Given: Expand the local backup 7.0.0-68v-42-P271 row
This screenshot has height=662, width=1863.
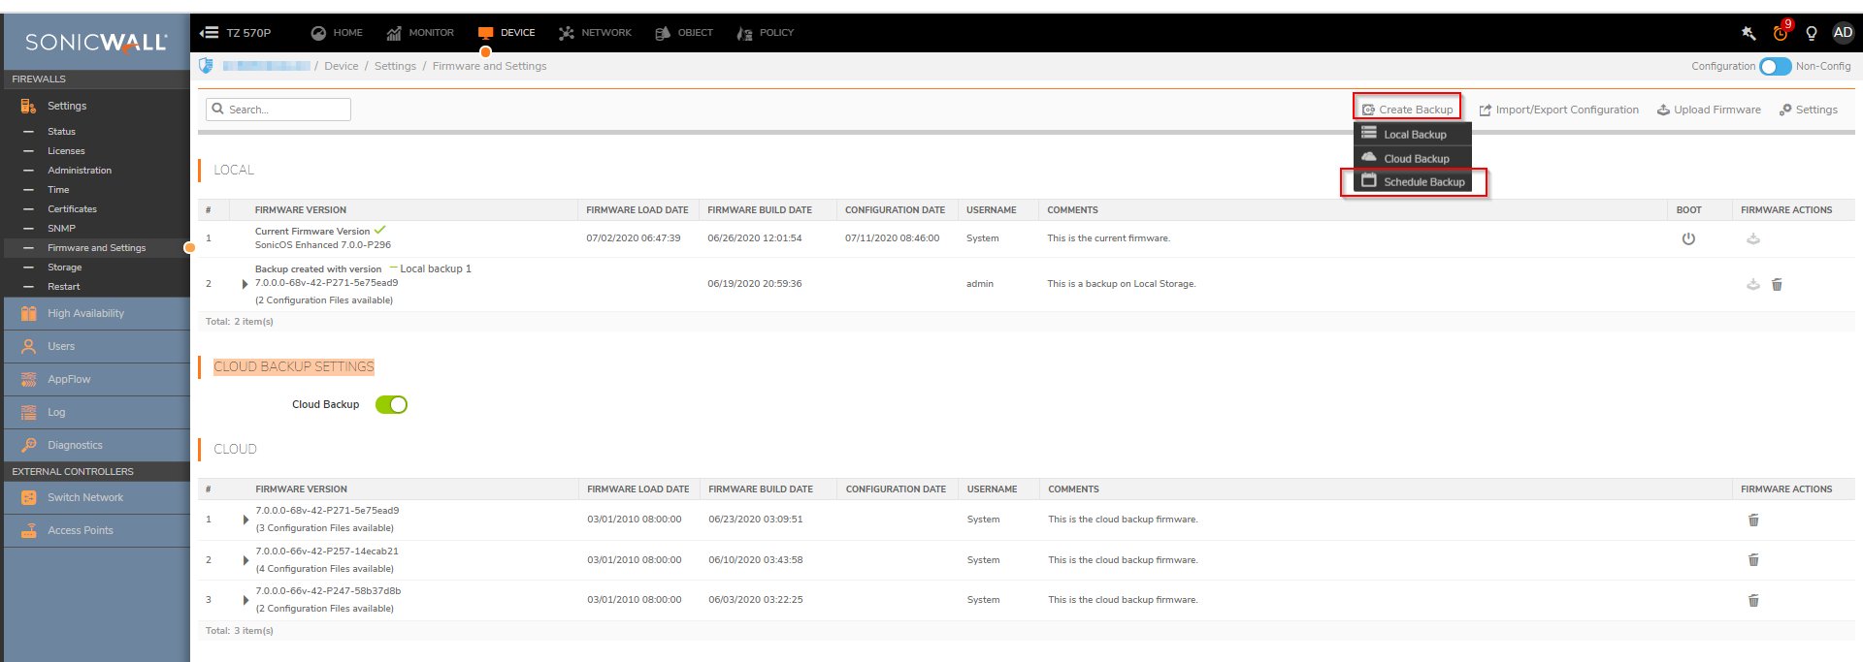Looking at the screenshot, I should pos(245,284).
